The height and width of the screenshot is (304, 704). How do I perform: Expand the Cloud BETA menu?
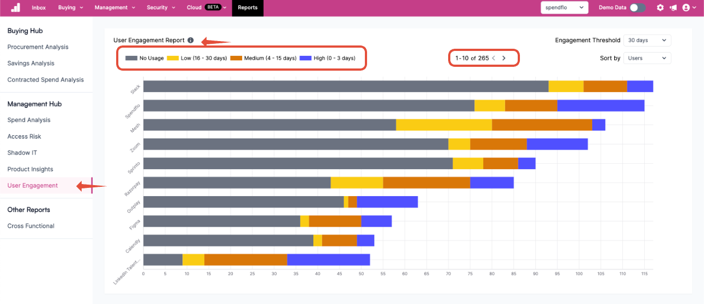[207, 8]
